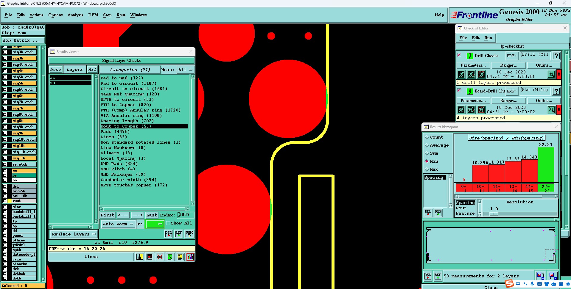Screen dimensions: 571x289
Task: Enable the Show All checkbox
Action: click(x=168, y=223)
